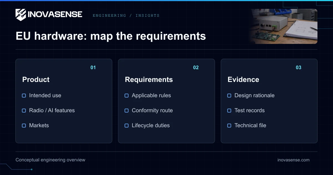Select the ENGINEERING / INSIGHTS label
Viewport: 333px width, 175px height.
pos(126,16)
